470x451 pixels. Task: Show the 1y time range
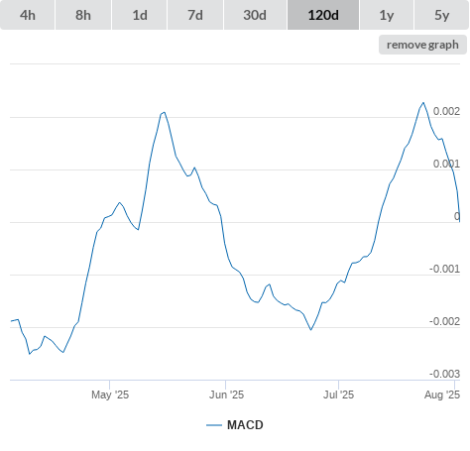pyautogui.click(x=387, y=15)
